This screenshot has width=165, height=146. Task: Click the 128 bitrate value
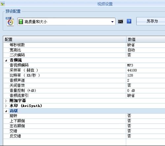[x=130, y=75]
